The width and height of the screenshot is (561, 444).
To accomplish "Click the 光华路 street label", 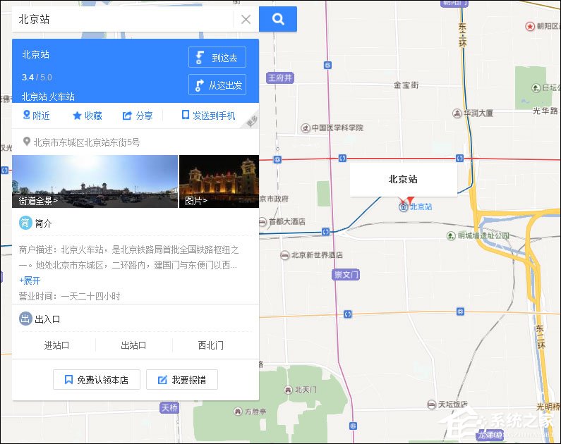I will 545,111.
